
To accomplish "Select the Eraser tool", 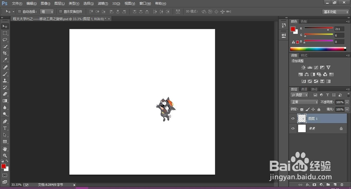I will click(5, 94).
